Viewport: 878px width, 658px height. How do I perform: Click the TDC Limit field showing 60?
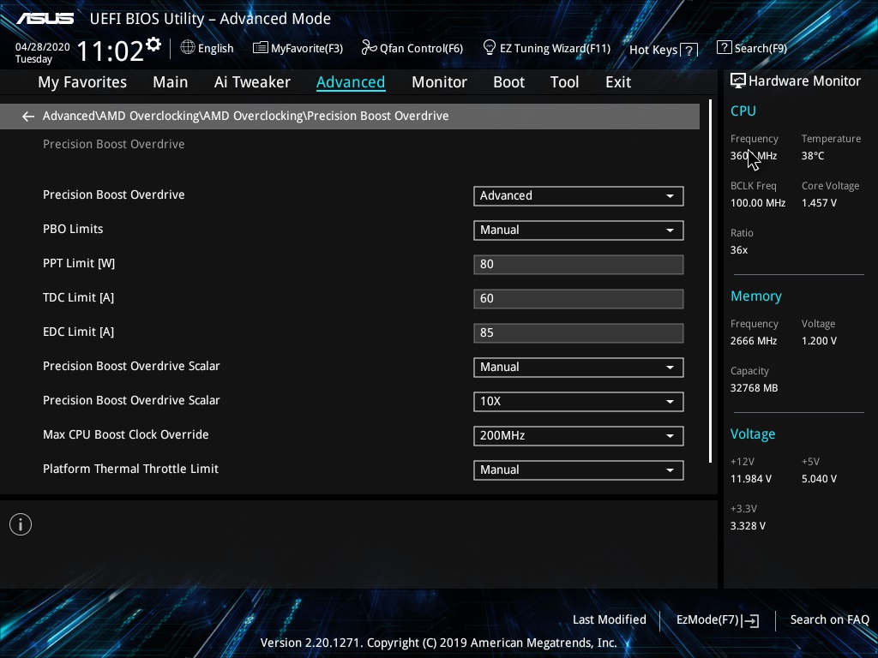click(x=579, y=298)
